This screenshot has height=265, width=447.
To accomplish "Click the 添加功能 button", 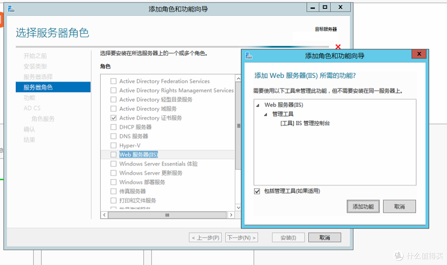I will coord(363,206).
